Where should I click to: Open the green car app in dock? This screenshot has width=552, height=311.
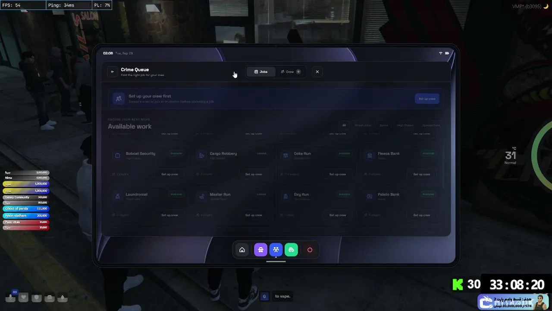coord(291,250)
